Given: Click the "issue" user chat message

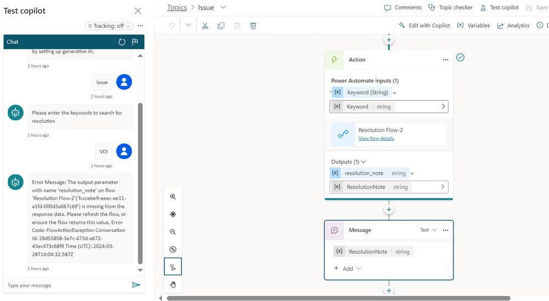Looking at the screenshot, I should pyautogui.click(x=102, y=82).
